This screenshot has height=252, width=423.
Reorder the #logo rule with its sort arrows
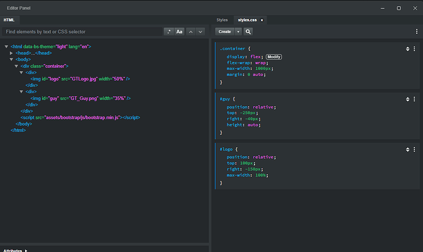pyautogui.click(x=408, y=150)
